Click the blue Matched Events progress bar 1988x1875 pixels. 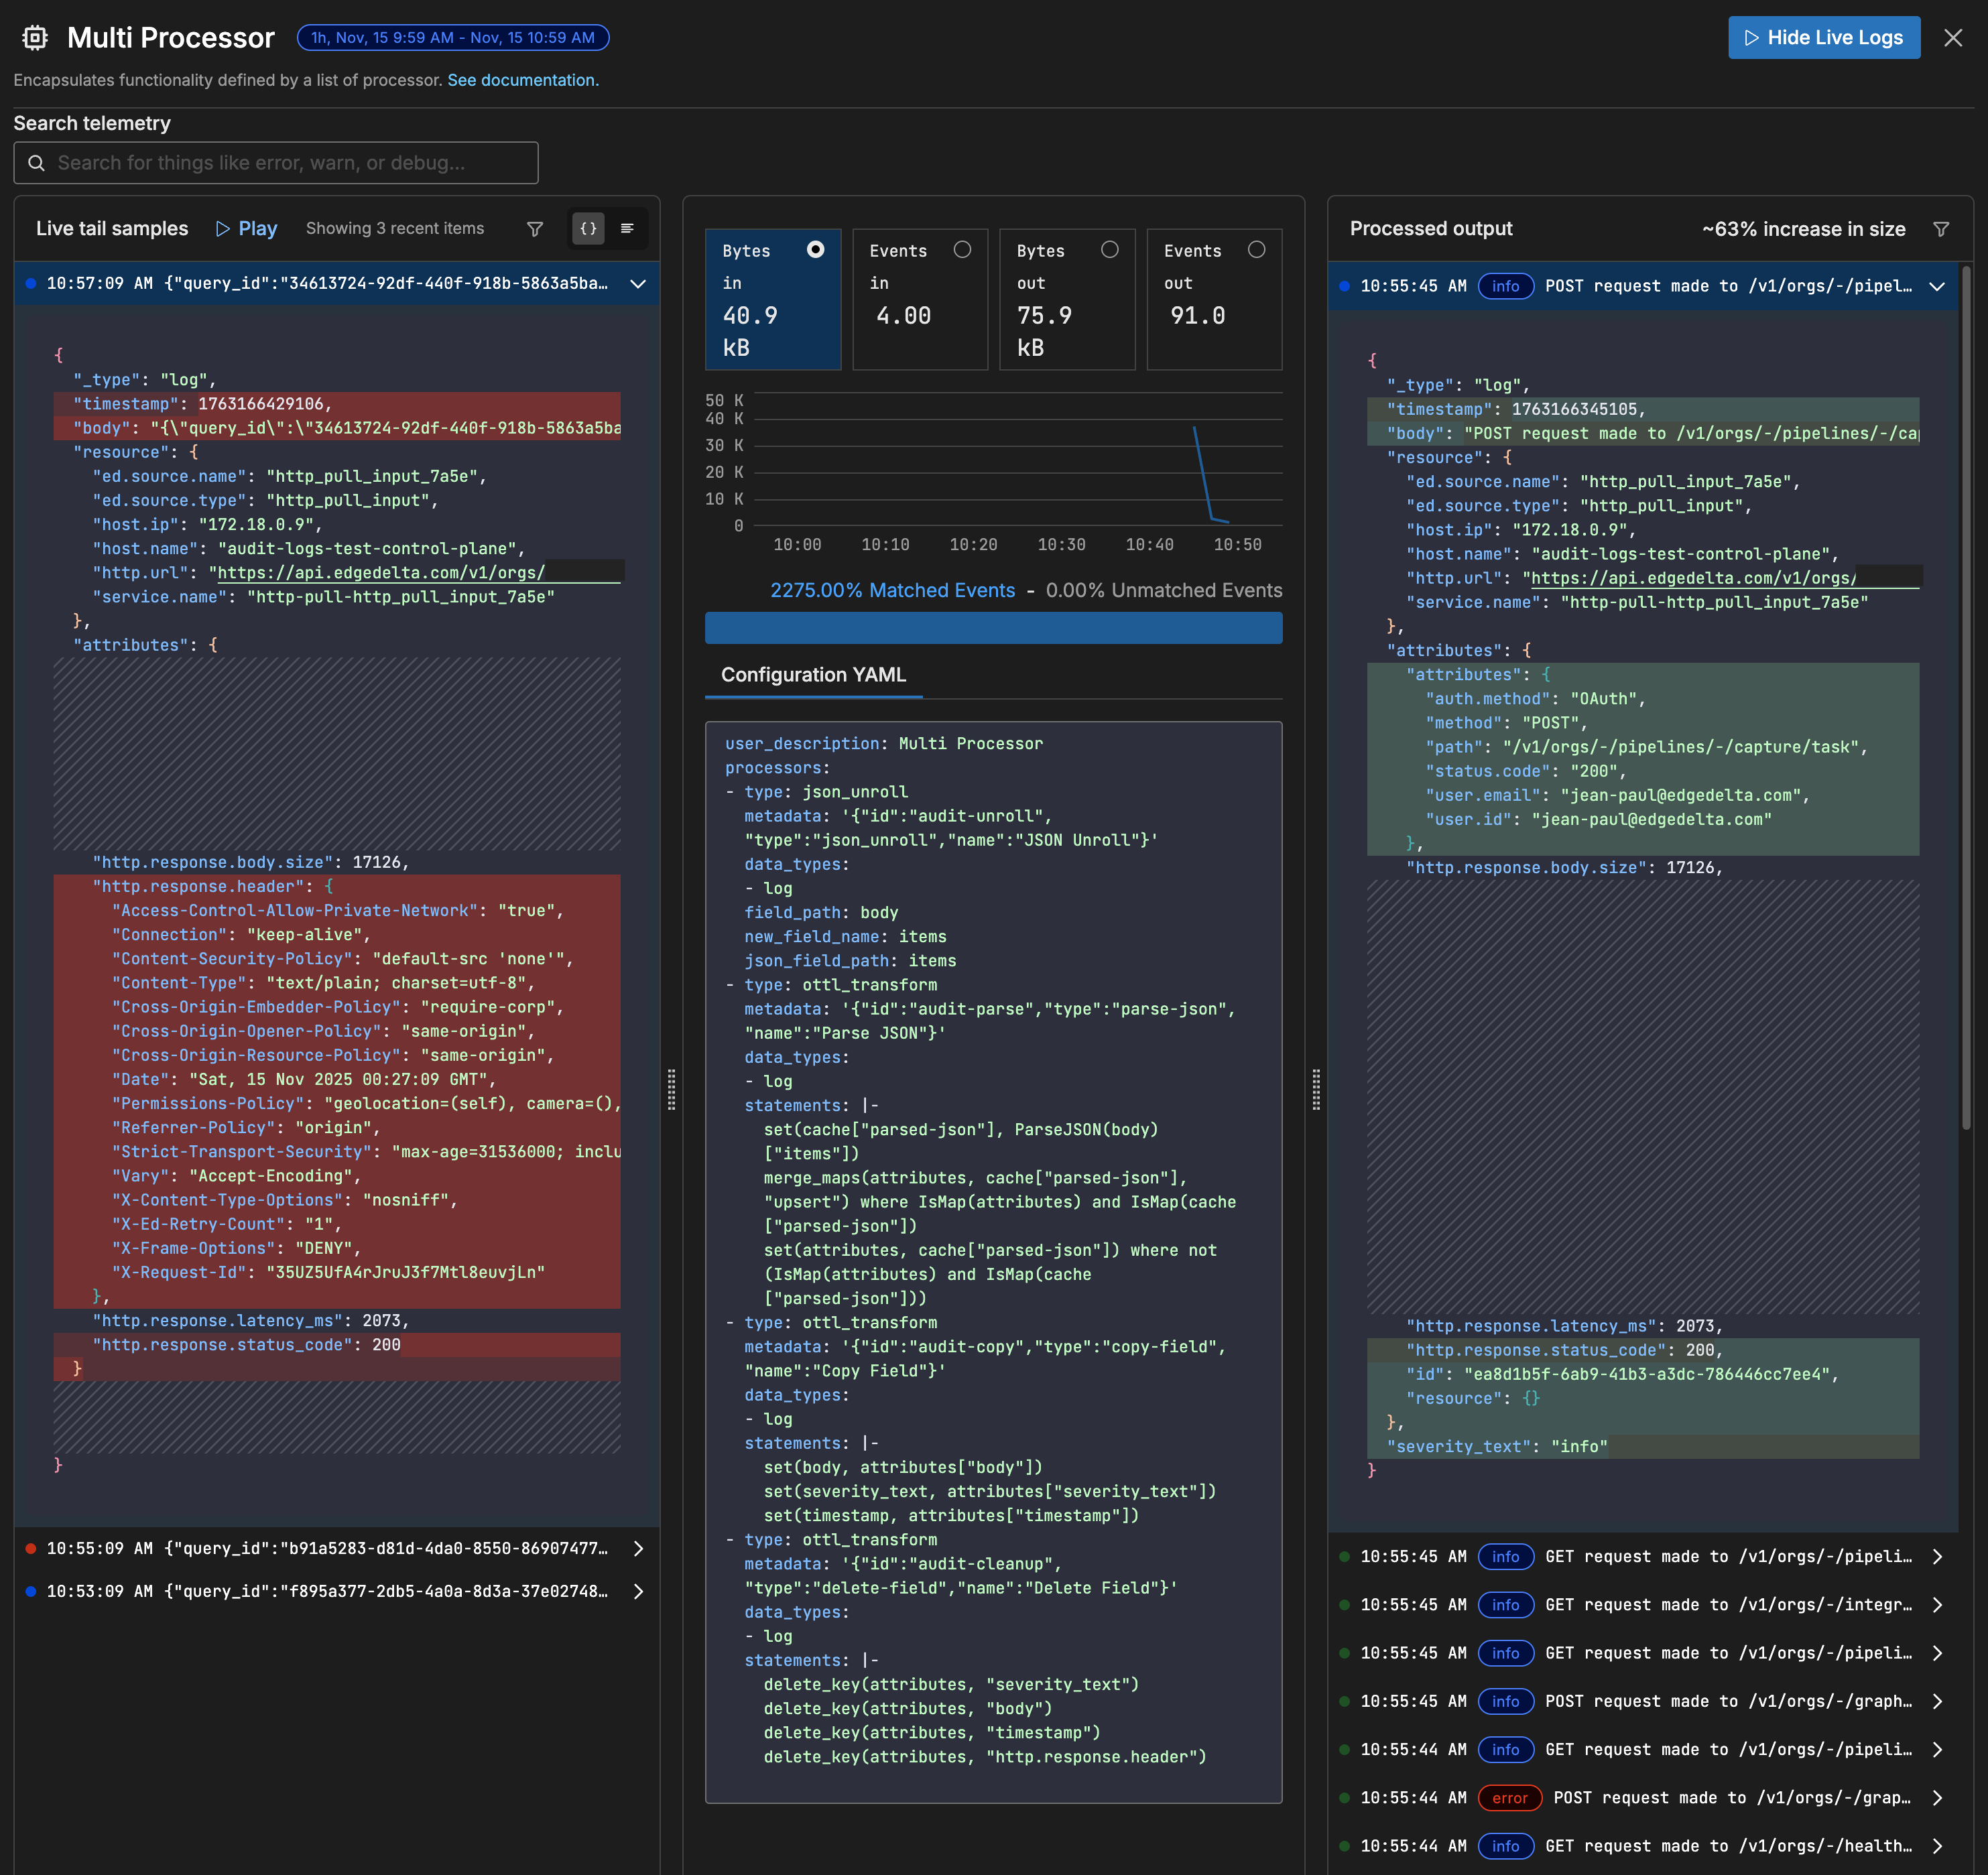coord(993,628)
